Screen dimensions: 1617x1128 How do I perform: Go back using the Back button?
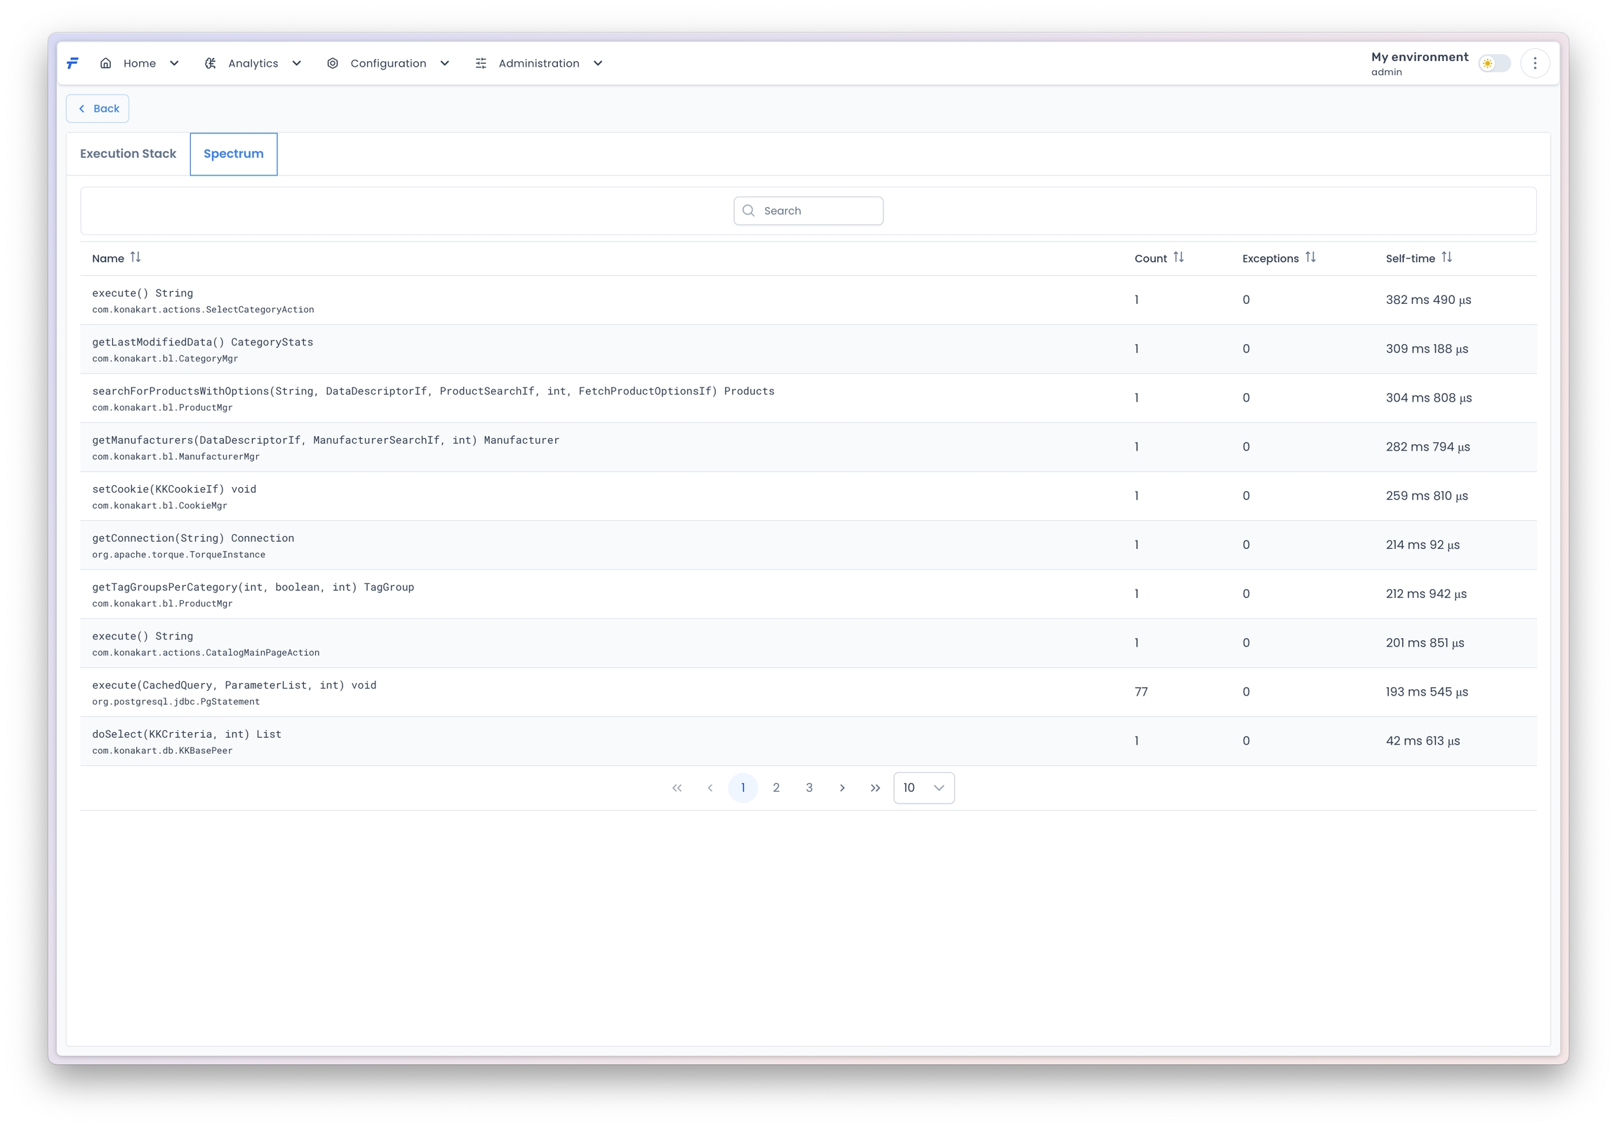[x=98, y=109]
